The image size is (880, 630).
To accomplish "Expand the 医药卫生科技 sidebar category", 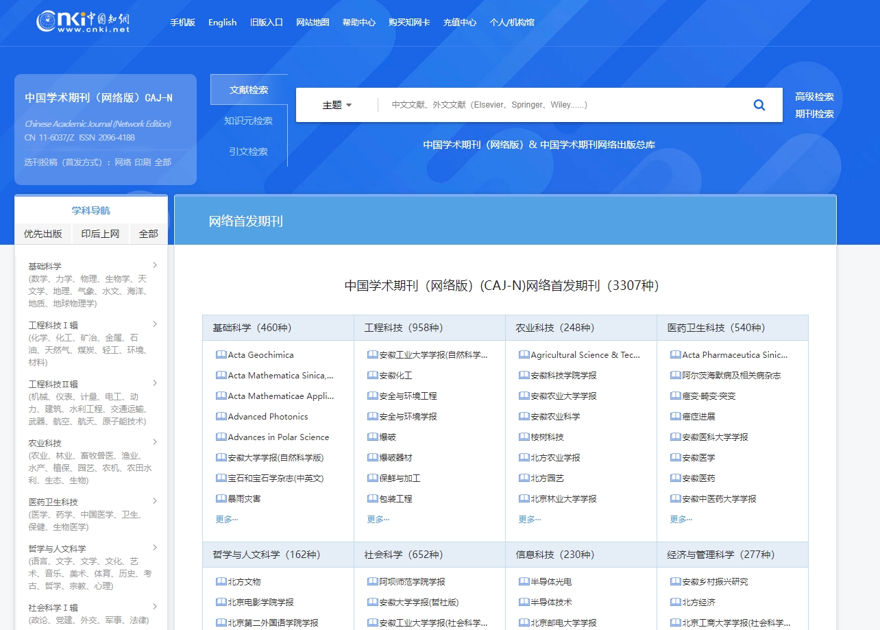I will pyautogui.click(x=155, y=501).
